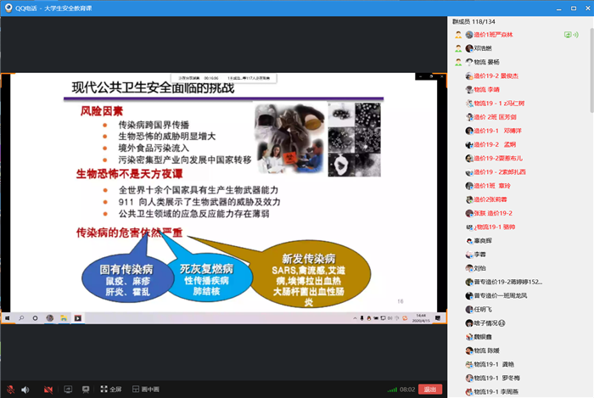Click the 固有传染病 bubble on the slide
This screenshot has width=594, height=398.
(126, 280)
